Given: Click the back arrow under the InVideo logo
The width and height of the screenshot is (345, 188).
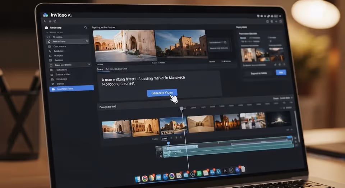Looking at the screenshot, I should pos(45,21).
